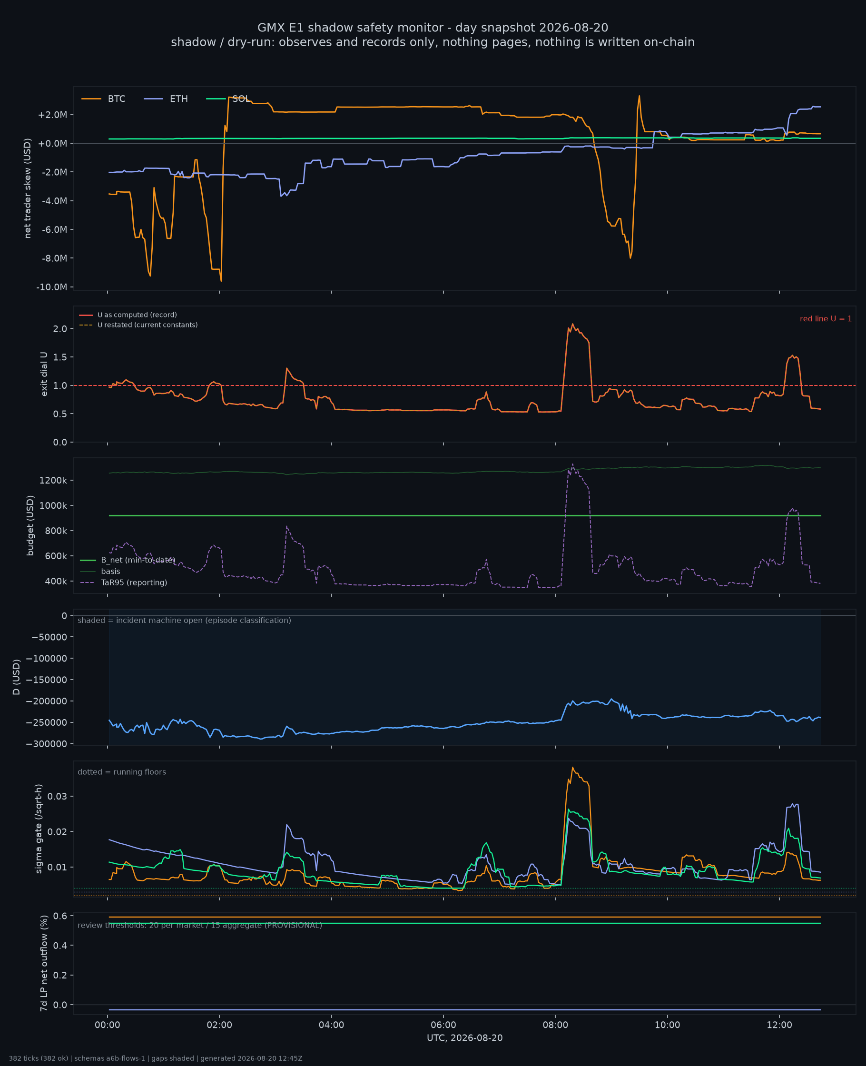Click the 'dotted = running floors' note
Screen dimensions: 866x1066
tap(122, 772)
